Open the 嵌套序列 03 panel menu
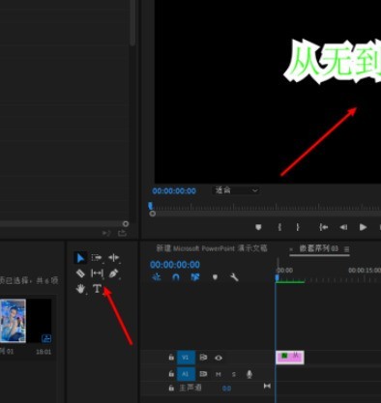This screenshot has width=381, height=403. click(346, 249)
